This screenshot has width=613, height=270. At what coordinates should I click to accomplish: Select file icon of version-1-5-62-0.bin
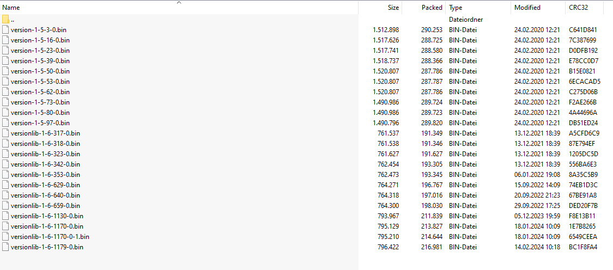click(5, 92)
